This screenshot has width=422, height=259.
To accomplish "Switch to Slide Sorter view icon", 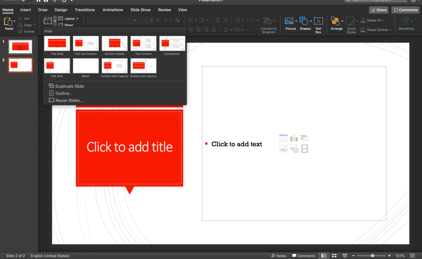I will click(x=334, y=256).
